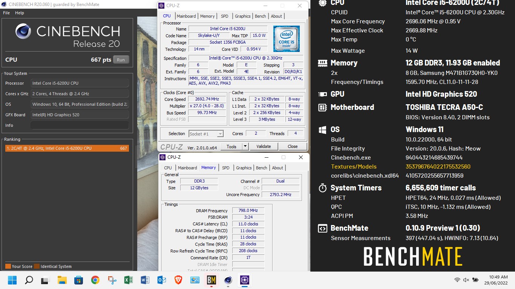The height and width of the screenshot is (289, 515).
Task: Click Memory CPU-Z window title icon
Action: pos(162,157)
